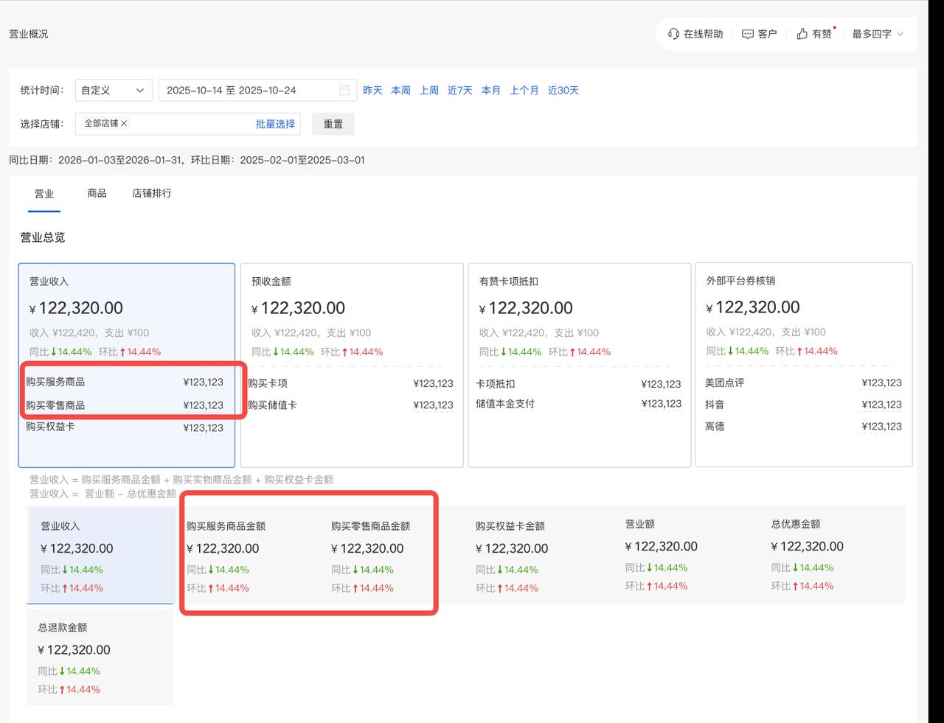
Task: Click the 有赞 thumbs-up icon
Action: point(802,34)
